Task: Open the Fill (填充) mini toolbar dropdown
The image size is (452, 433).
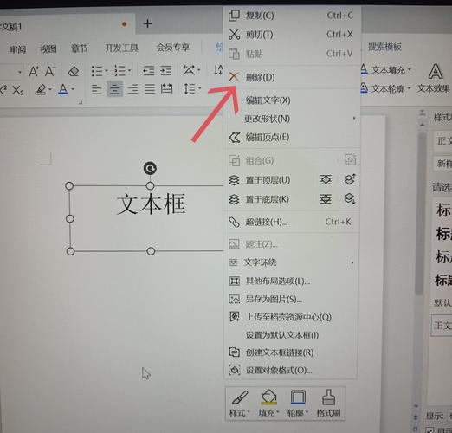Action: pyautogui.click(x=268, y=404)
